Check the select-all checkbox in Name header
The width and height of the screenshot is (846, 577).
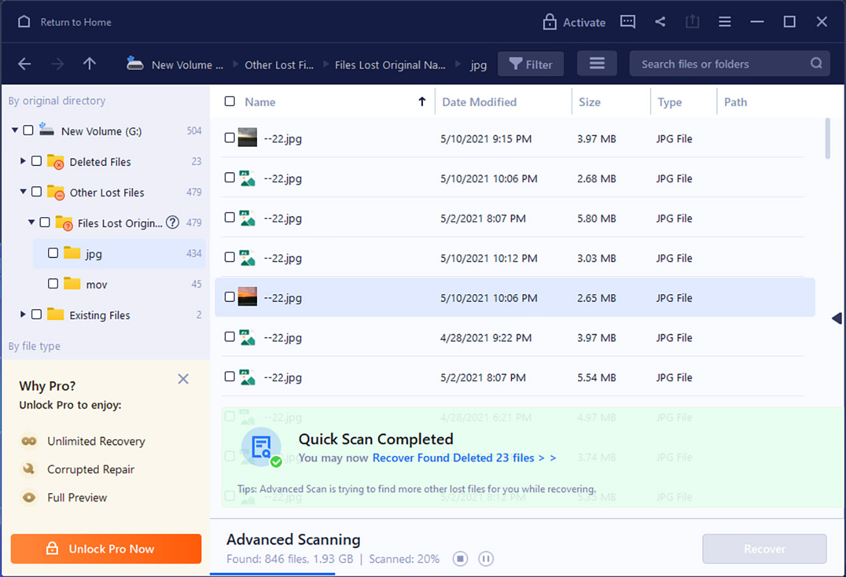tap(230, 101)
